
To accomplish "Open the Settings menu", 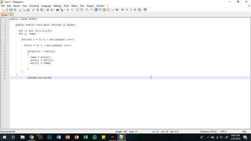I will pos(57,6).
